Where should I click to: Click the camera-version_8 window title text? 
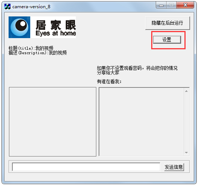click(31, 7)
